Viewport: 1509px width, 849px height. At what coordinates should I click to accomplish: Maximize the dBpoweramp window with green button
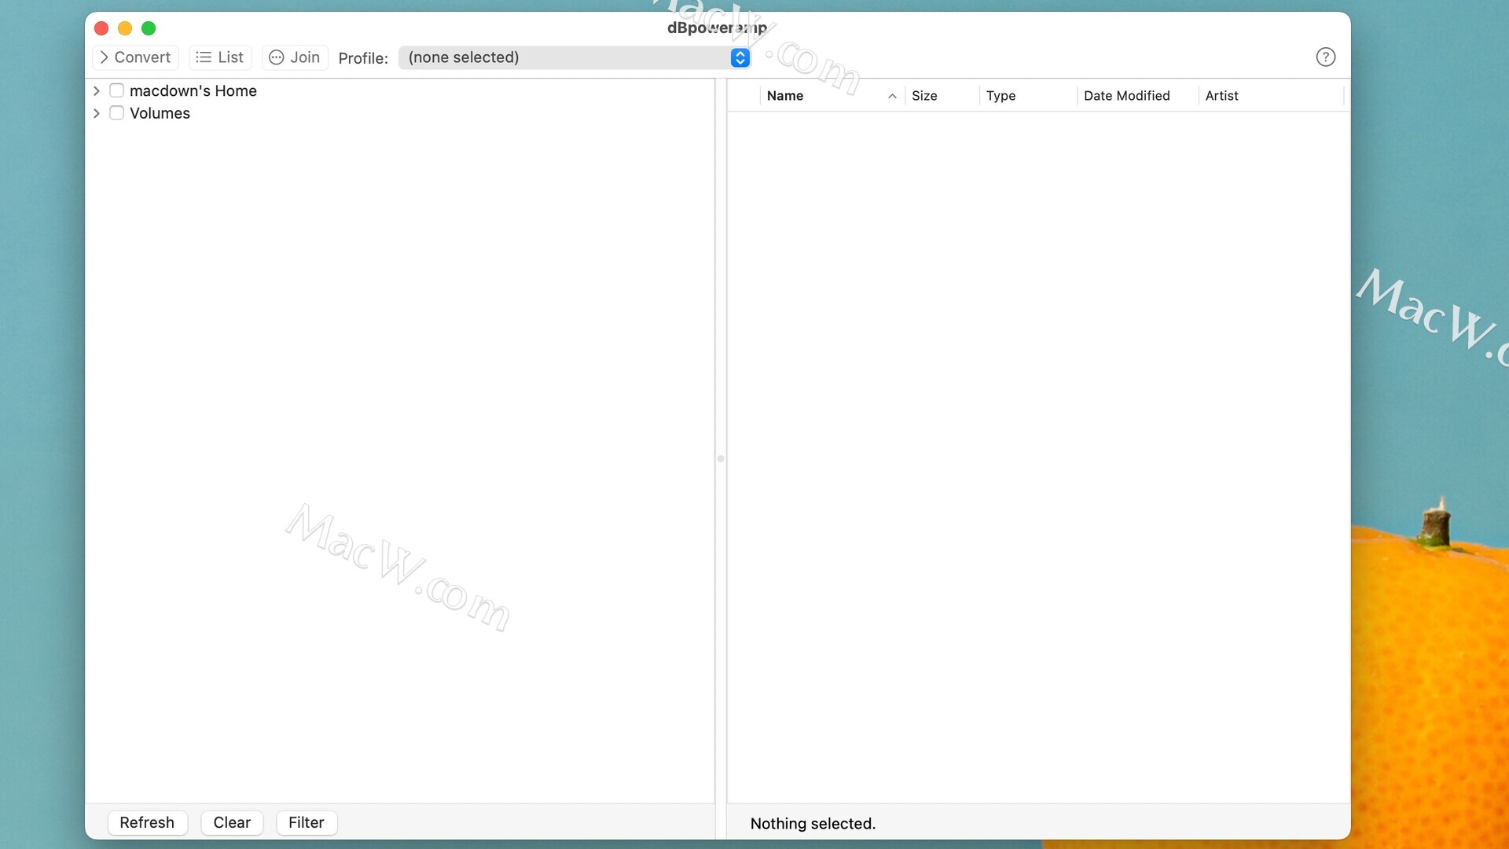(x=149, y=28)
